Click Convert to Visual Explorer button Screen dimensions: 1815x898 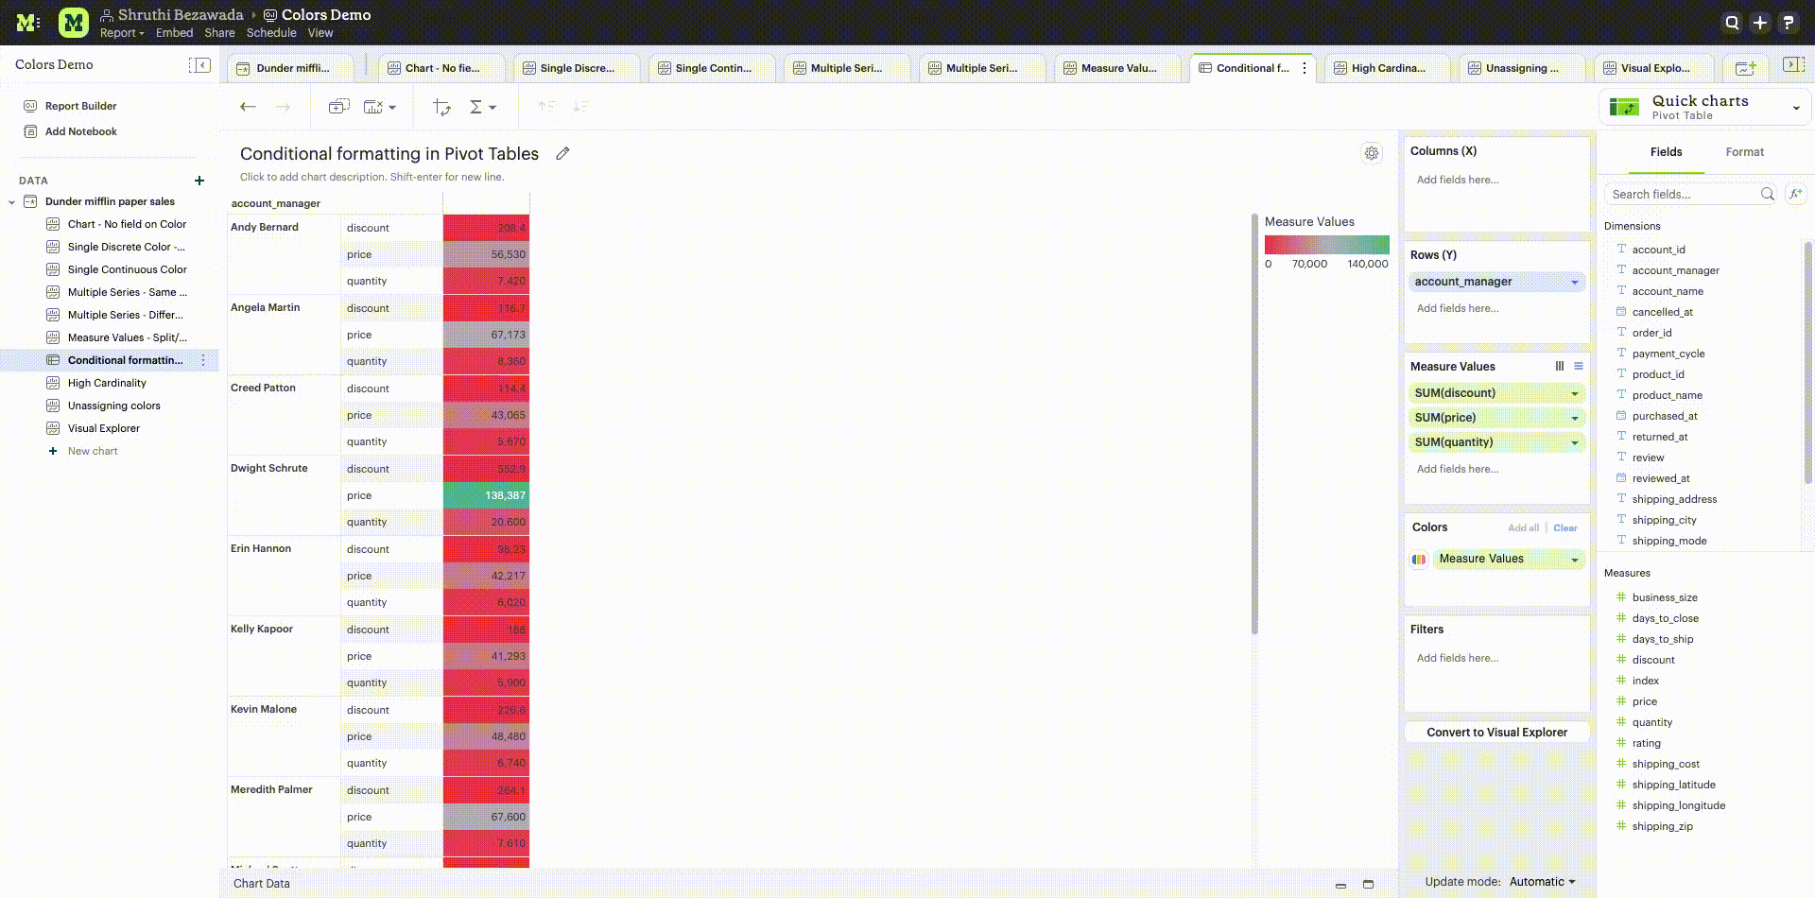coord(1496,733)
